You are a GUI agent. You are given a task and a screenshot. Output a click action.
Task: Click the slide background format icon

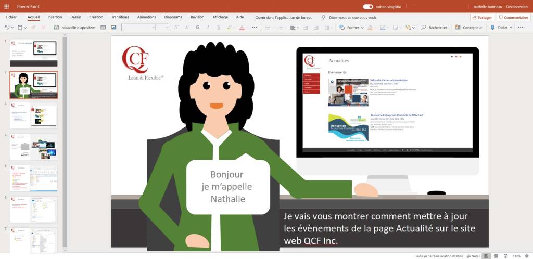click(113, 28)
